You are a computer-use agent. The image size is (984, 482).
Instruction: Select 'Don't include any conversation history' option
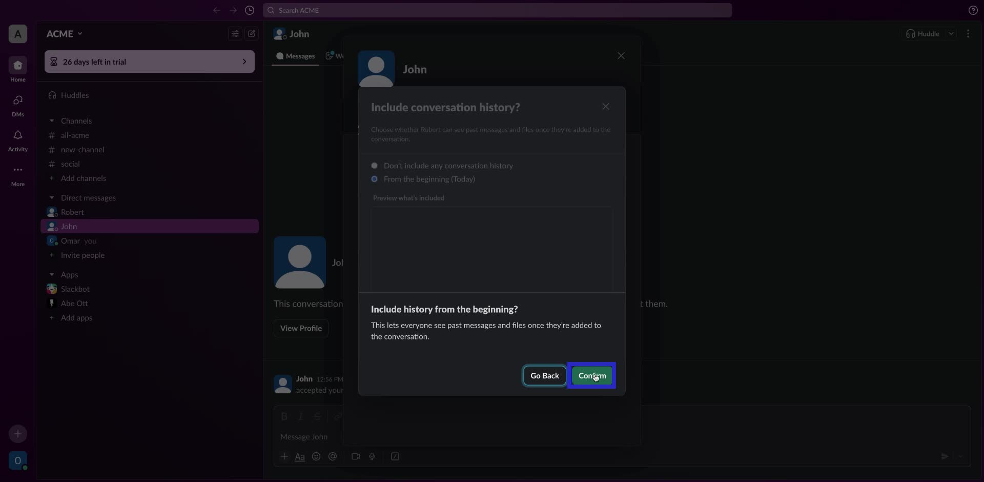coord(375,166)
